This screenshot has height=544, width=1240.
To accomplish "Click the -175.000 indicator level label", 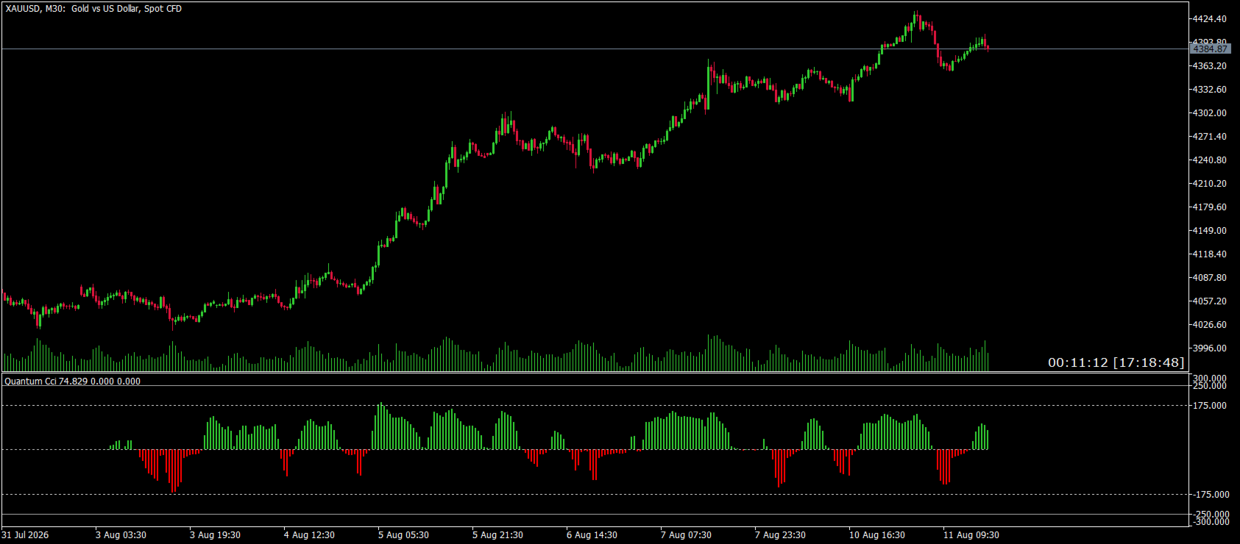I will 1209,494.
